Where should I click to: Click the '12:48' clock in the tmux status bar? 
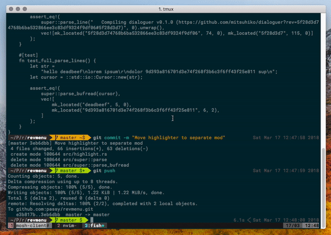point(312,226)
